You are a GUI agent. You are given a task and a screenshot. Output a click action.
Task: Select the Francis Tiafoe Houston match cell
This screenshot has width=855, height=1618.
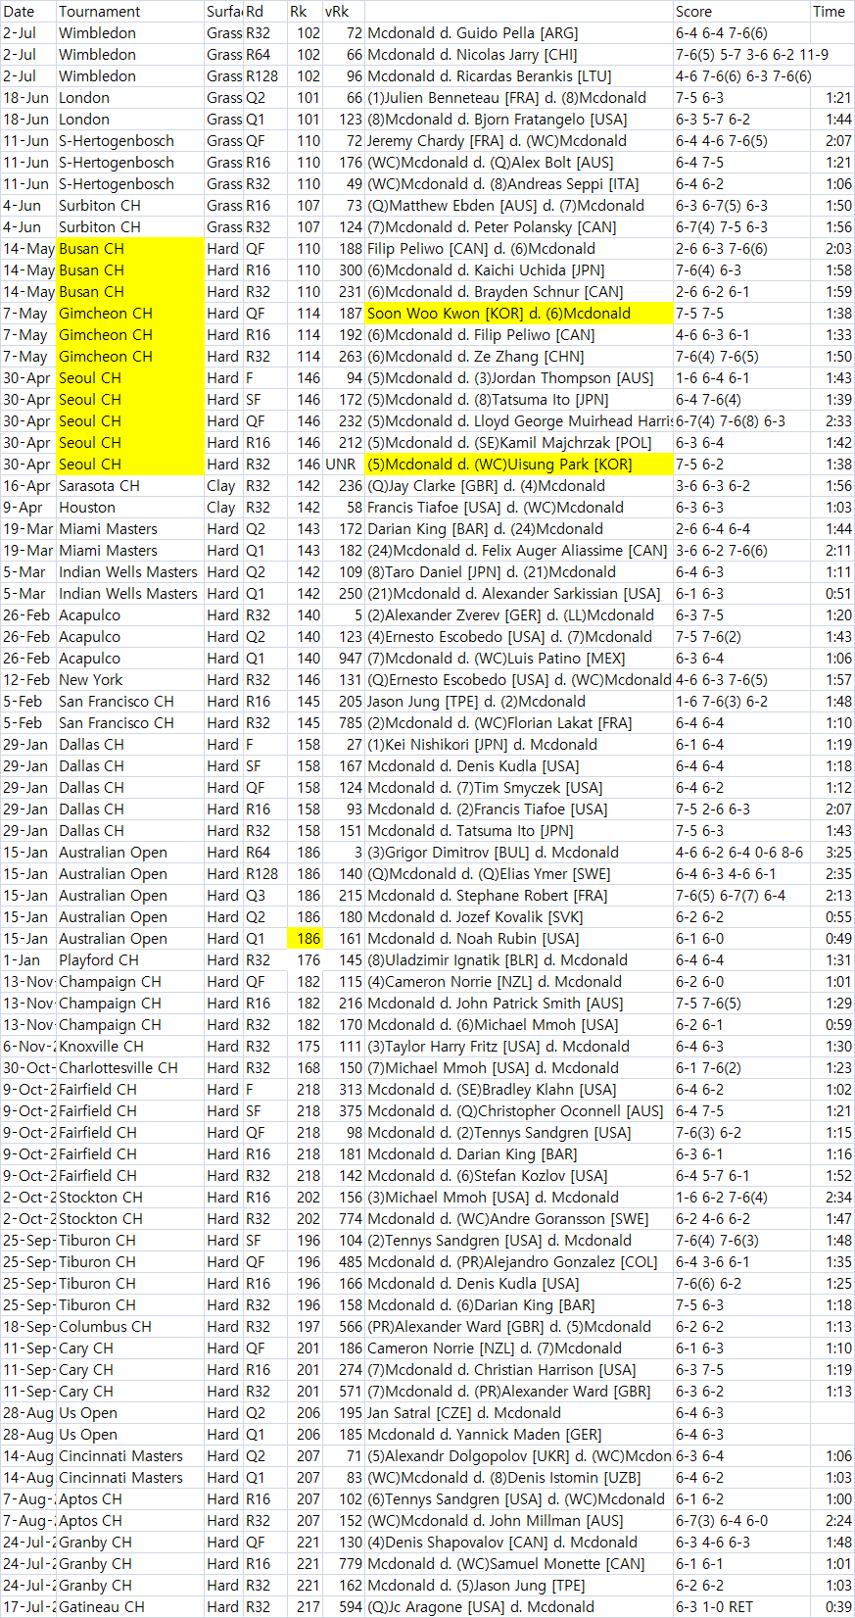coord(519,507)
